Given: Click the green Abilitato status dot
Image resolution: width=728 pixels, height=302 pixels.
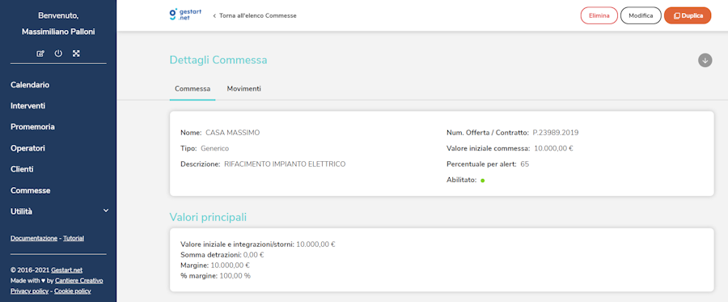Looking at the screenshot, I should (483, 181).
